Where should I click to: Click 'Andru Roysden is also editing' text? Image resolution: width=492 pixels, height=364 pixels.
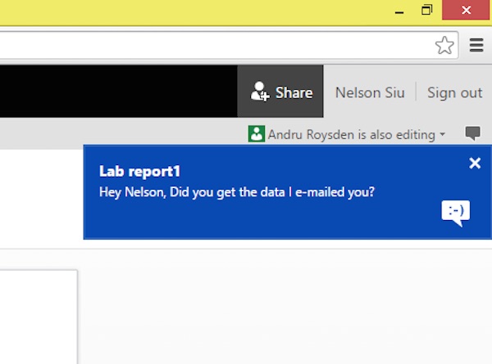tap(352, 135)
